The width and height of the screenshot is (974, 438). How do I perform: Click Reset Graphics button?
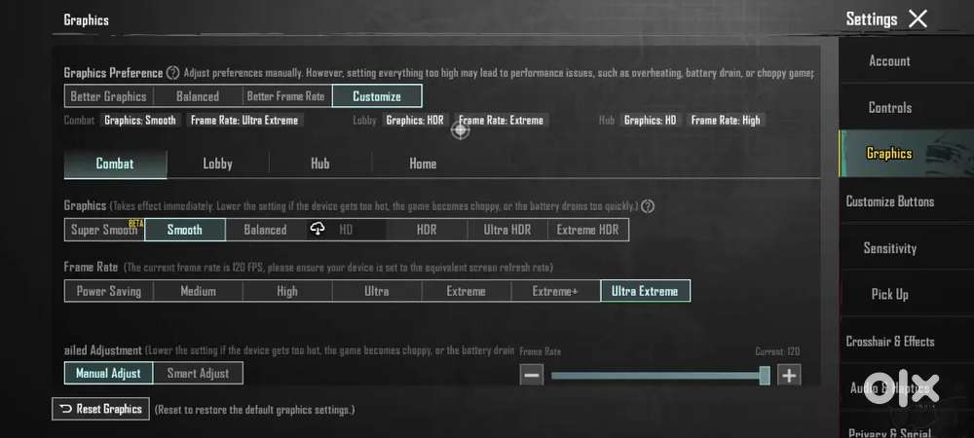coord(101,409)
